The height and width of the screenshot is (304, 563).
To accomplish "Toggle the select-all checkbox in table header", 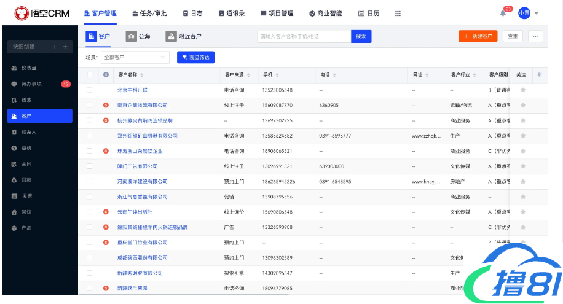I will (90, 75).
